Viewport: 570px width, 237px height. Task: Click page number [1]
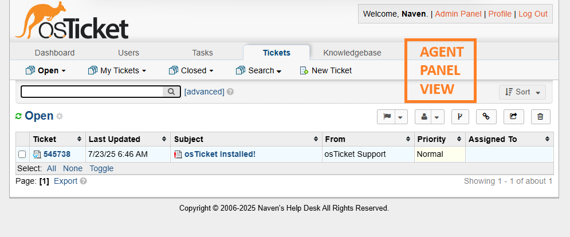click(44, 181)
